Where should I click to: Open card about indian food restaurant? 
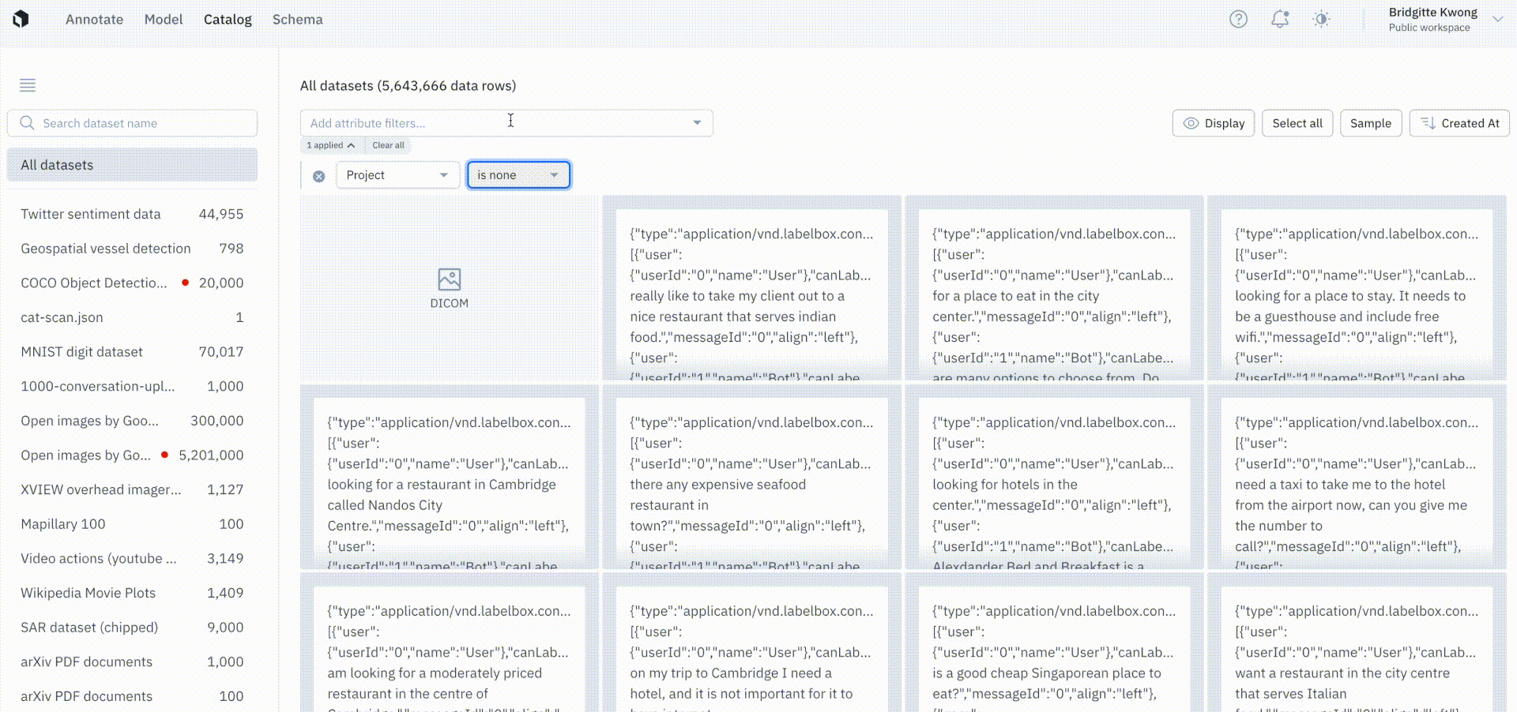point(751,288)
